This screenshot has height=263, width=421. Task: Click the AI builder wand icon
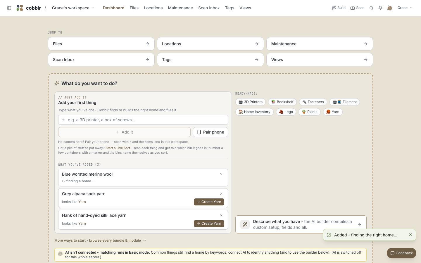pyautogui.click(x=245, y=224)
